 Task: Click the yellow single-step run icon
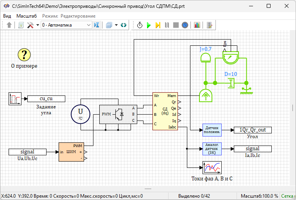[158, 25]
